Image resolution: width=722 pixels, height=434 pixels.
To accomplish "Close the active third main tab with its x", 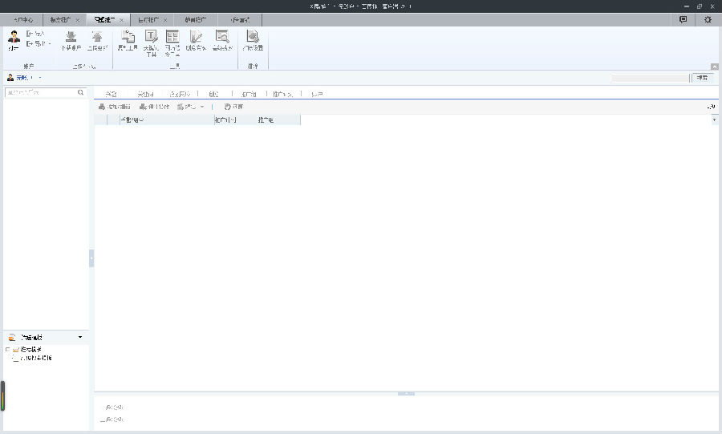I will [x=122, y=20].
